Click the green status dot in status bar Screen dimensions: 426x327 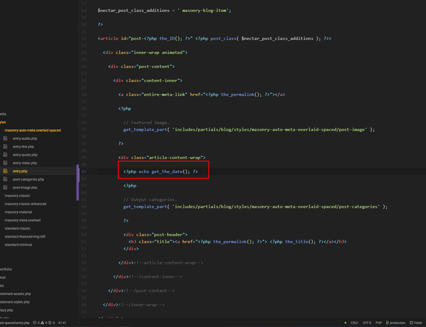(x=345, y=322)
